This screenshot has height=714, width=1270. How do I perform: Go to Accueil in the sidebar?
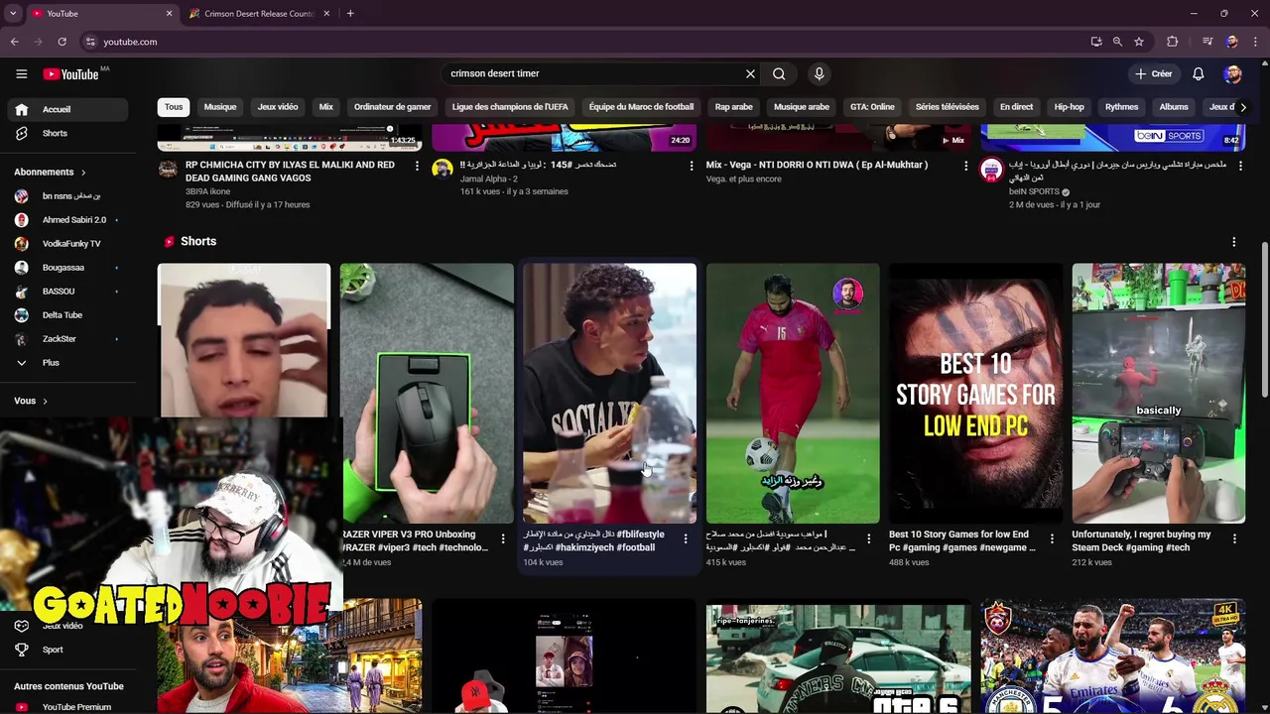pyautogui.click(x=67, y=109)
